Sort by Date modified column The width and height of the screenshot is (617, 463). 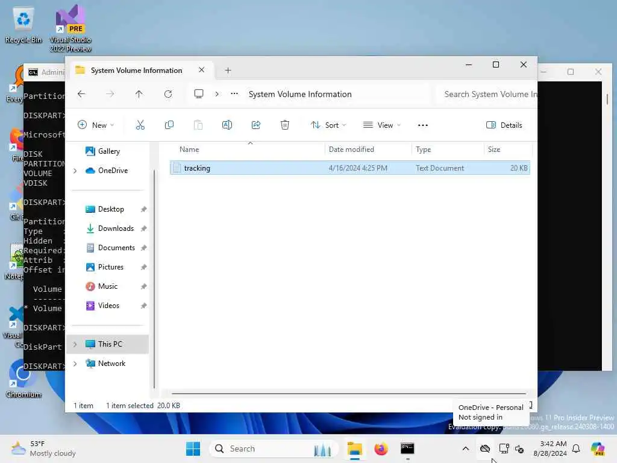[351, 150]
